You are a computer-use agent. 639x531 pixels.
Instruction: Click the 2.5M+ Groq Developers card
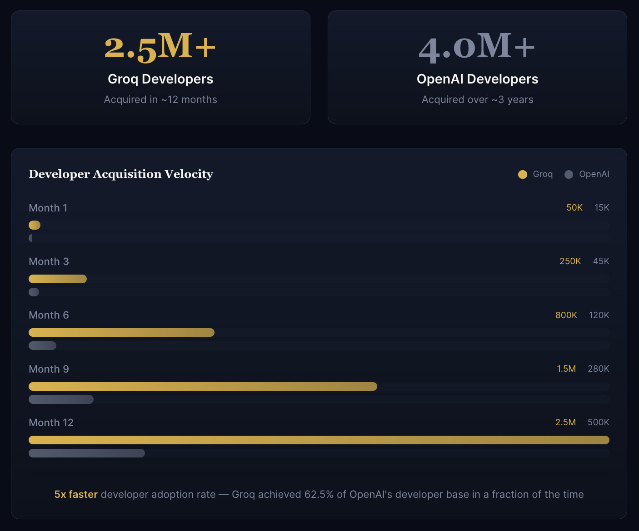pos(160,68)
